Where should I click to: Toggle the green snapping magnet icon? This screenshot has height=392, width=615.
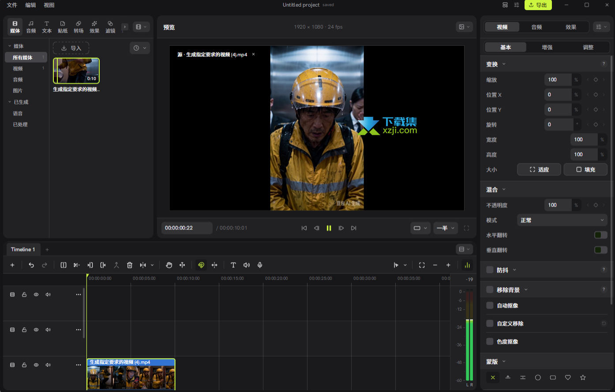[x=201, y=265]
